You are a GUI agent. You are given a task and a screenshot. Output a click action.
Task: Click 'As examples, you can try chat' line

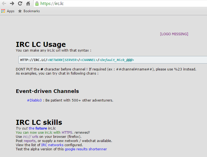pyautogui.click(x=57, y=74)
